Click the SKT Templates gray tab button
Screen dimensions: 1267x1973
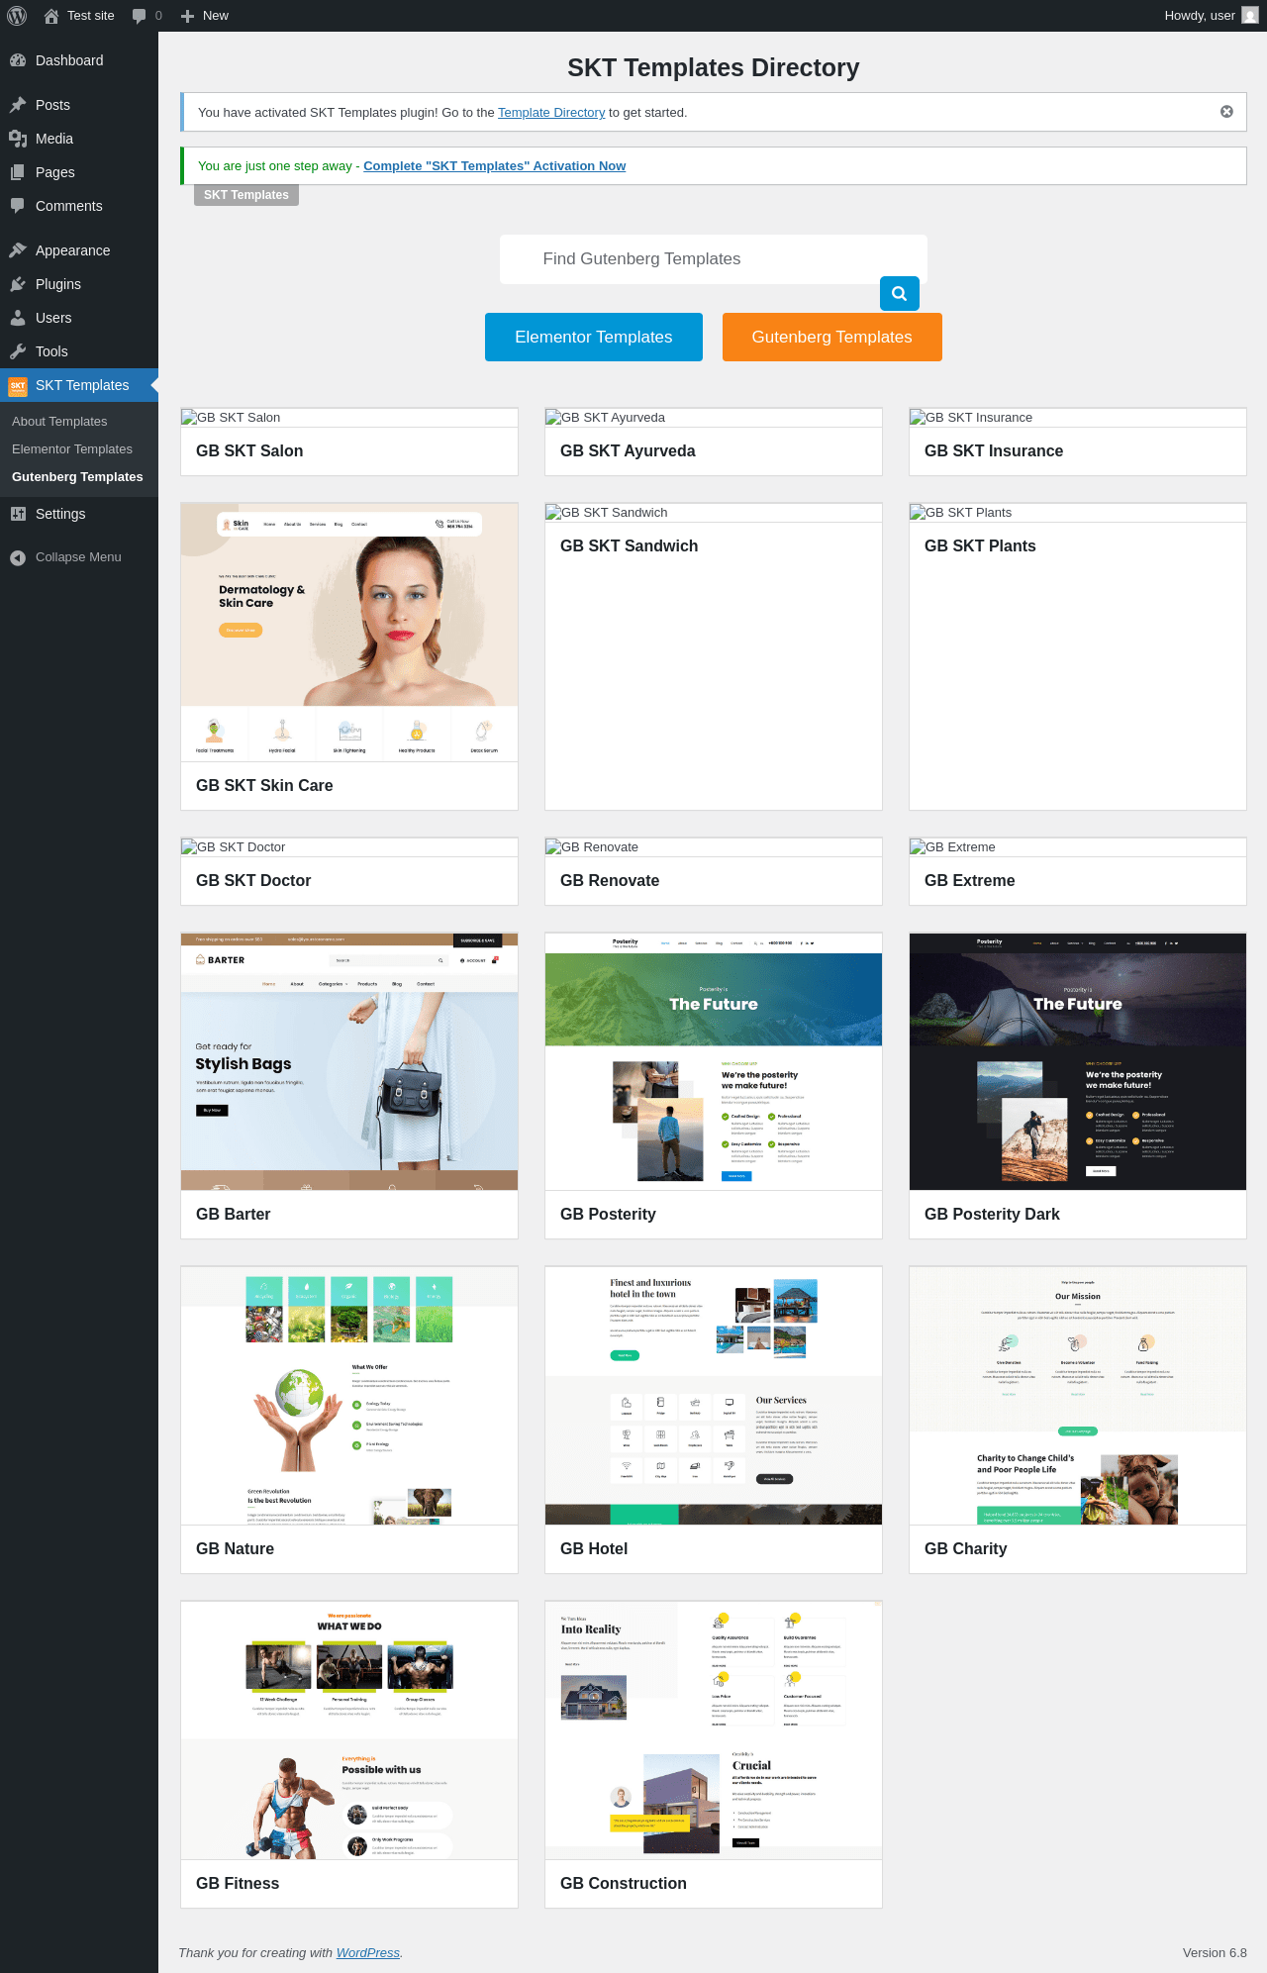click(246, 195)
